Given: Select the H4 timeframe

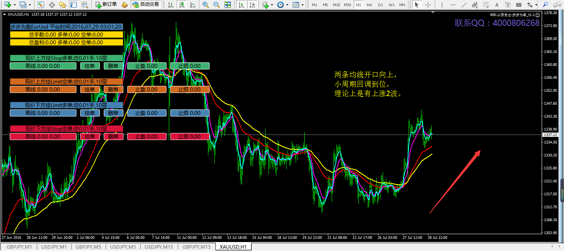Looking at the screenshot, I should (x=369, y=5).
